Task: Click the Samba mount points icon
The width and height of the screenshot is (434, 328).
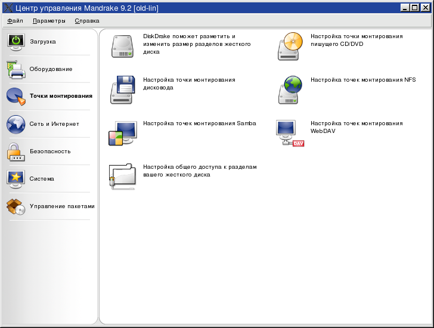Action: 123,133
